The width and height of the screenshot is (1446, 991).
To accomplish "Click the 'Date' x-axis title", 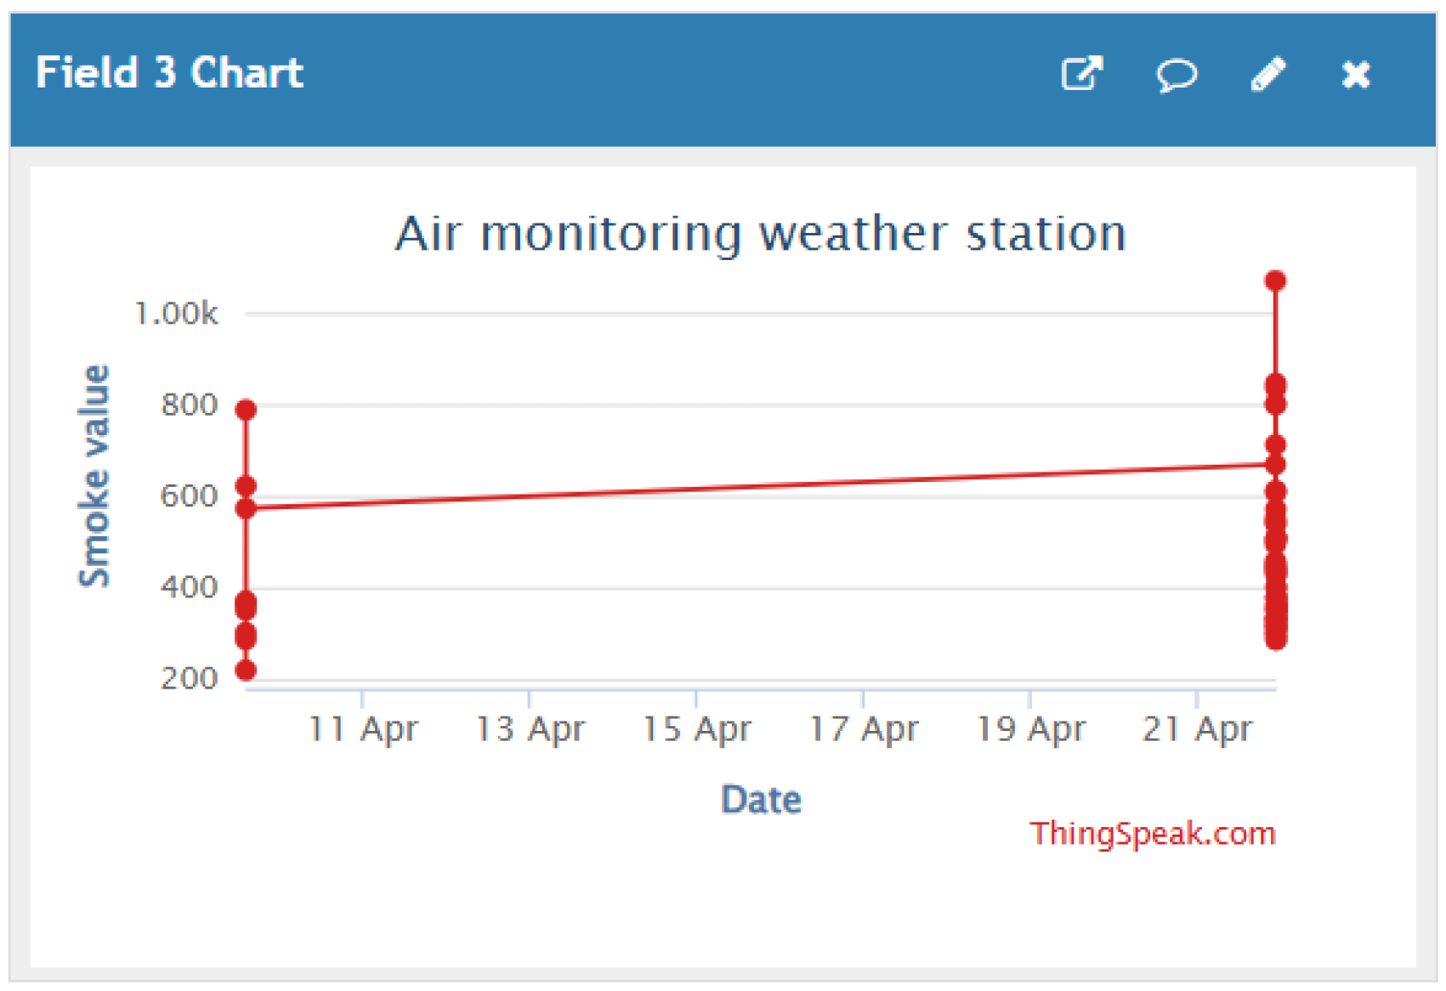I will coord(761,800).
